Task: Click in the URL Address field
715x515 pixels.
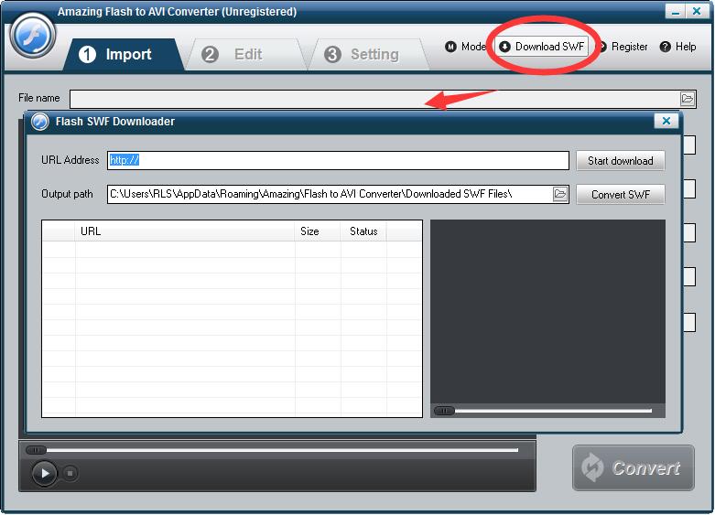Action: coord(337,160)
